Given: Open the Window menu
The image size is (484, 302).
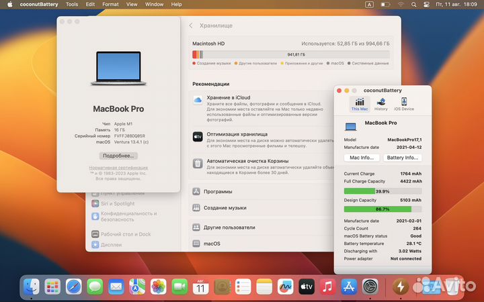Looking at the screenshot, I should pos(154,4).
